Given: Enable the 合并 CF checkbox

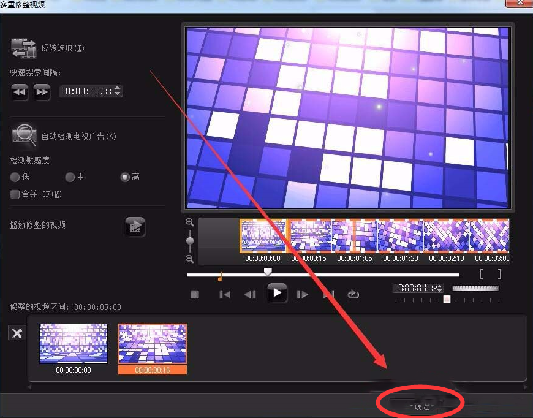Looking at the screenshot, I should pos(13,194).
